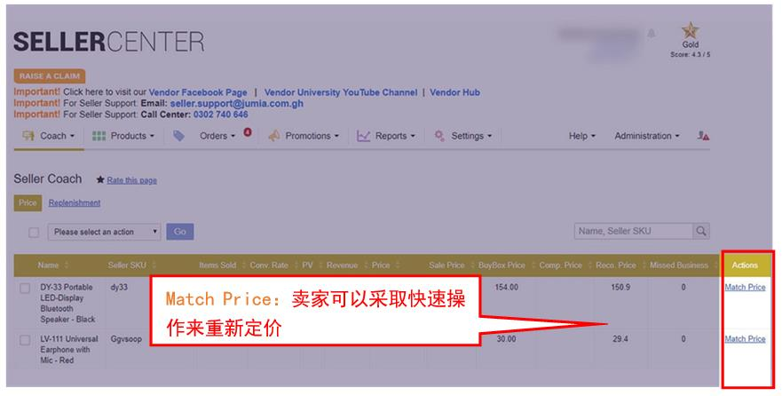Click Match Price for DY-33 speaker
This screenshot has height=396, width=782.
point(745,288)
